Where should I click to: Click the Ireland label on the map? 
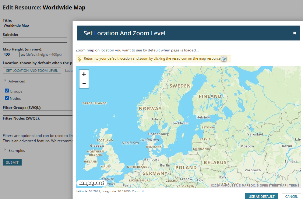coord(90,162)
